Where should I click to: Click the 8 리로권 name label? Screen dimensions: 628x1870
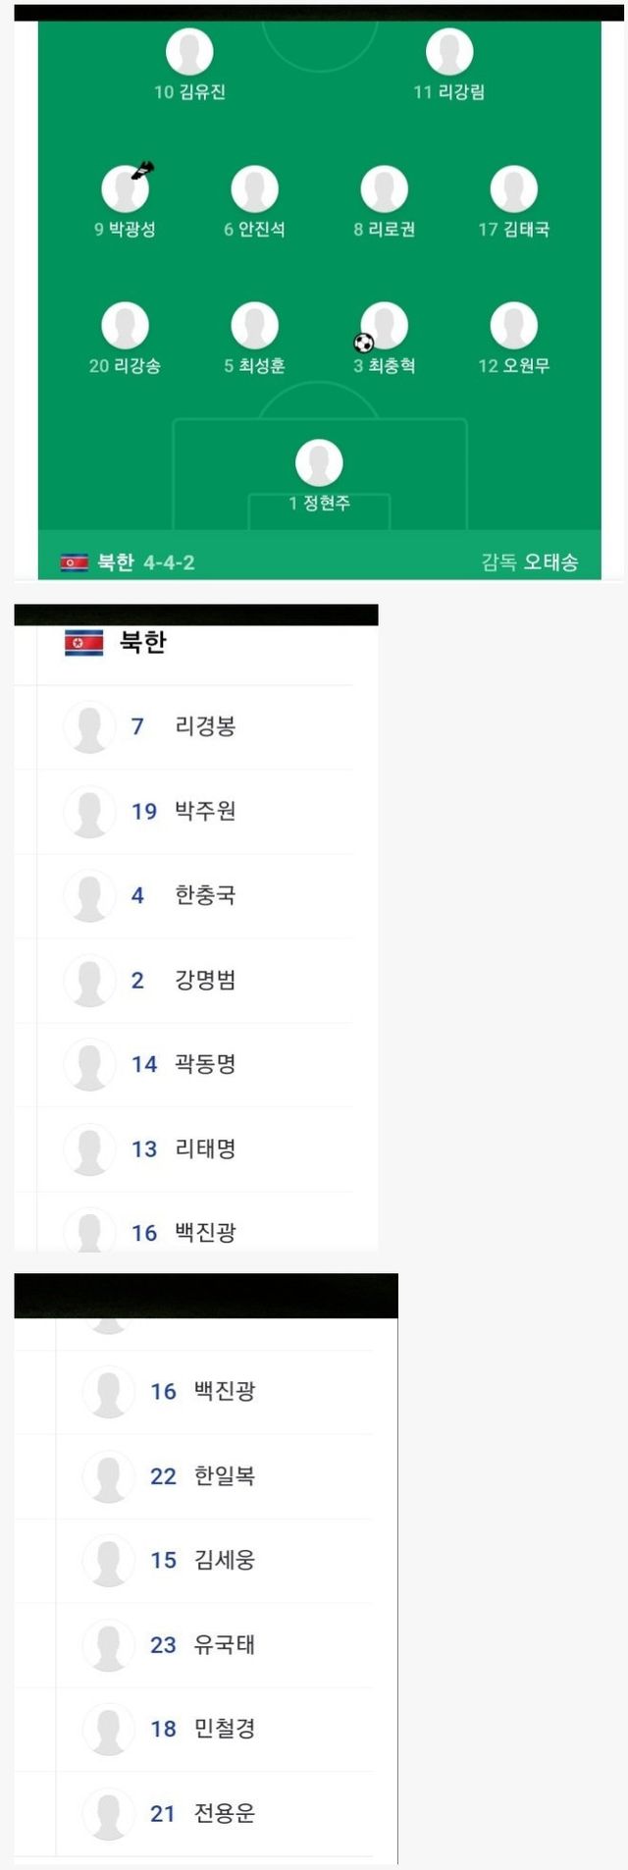tap(385, 230)
